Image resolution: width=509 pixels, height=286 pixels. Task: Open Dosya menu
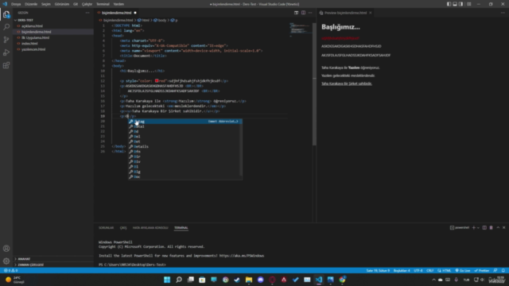click(x=16, y=4)
